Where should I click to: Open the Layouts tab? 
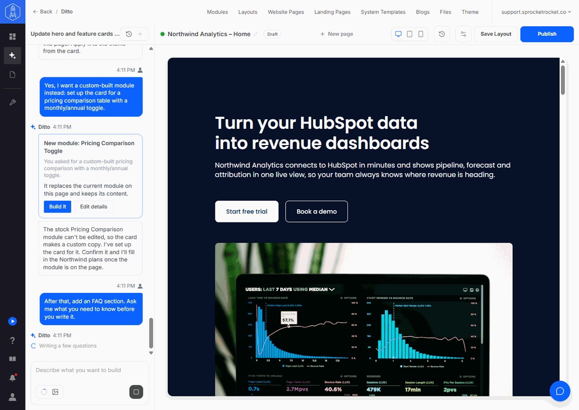coord(248,12)
